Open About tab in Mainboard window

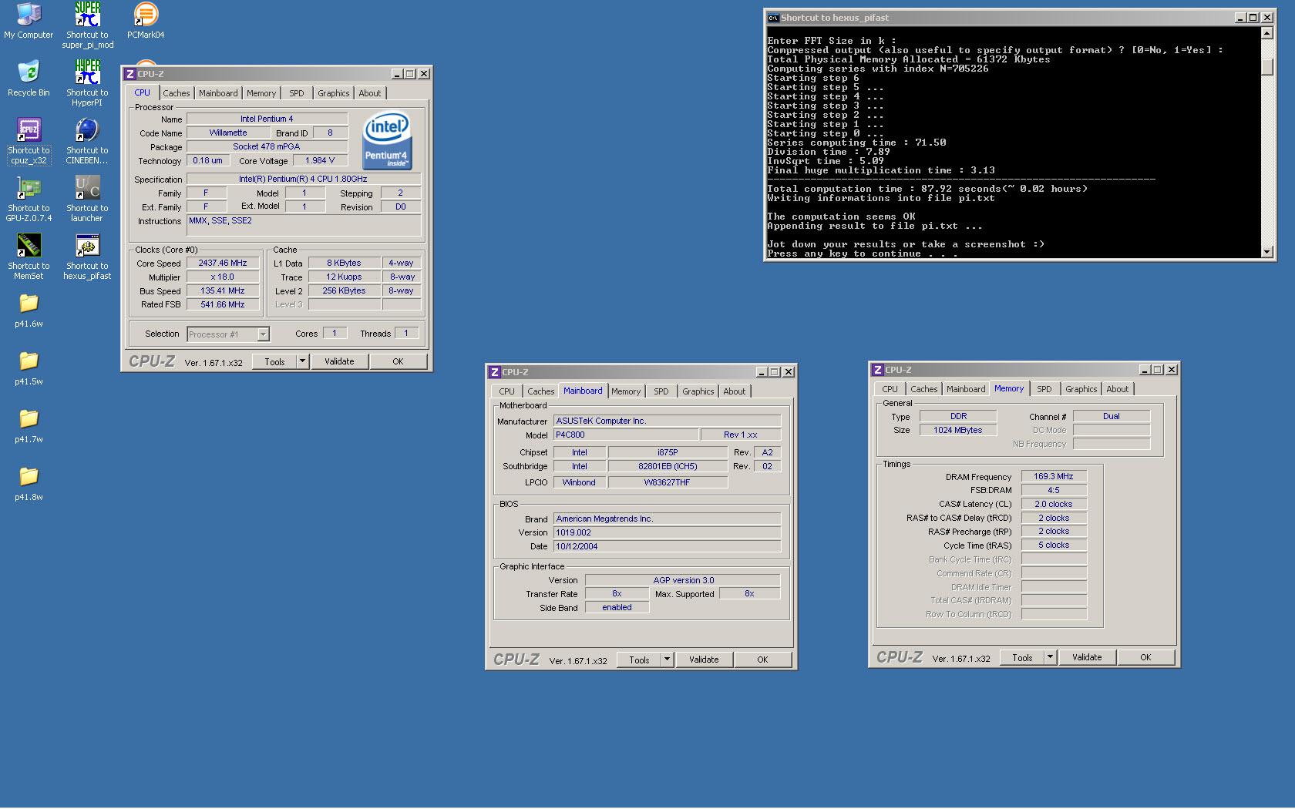click(x=735, y=391)
